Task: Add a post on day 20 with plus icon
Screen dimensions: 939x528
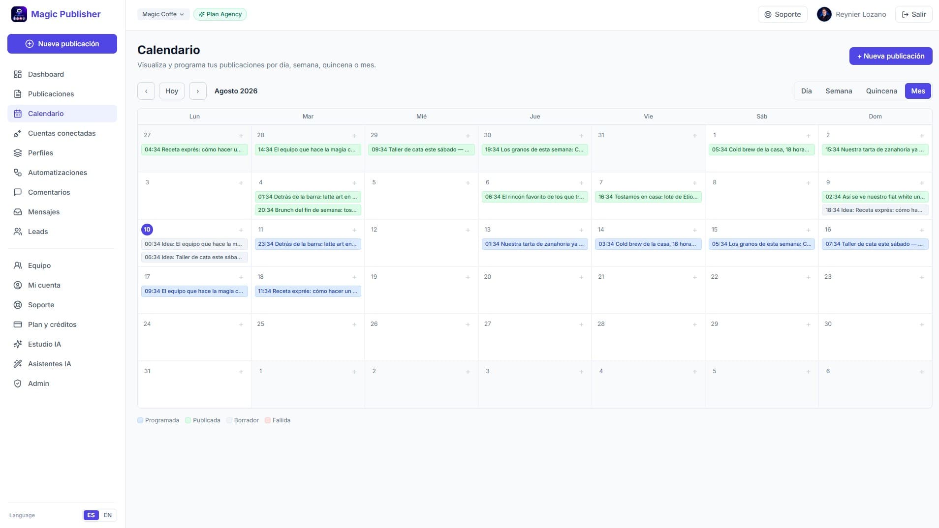Action: (581, 277)
